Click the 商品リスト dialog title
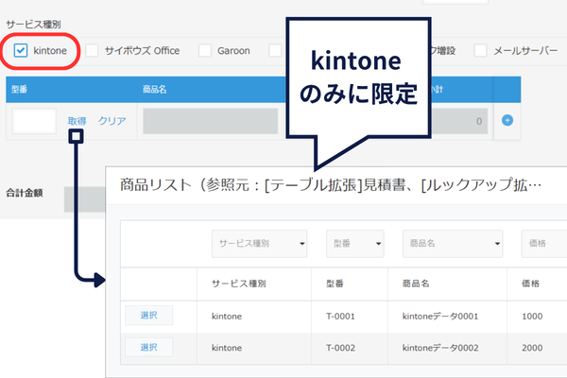This screenshot has height=378, width=567. pyautogui.click(x=331, y=185)
